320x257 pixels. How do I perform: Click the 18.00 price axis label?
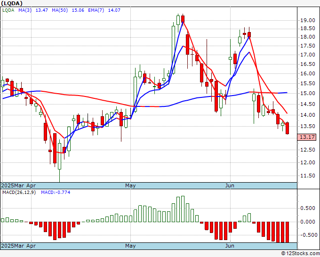(308, 37)
